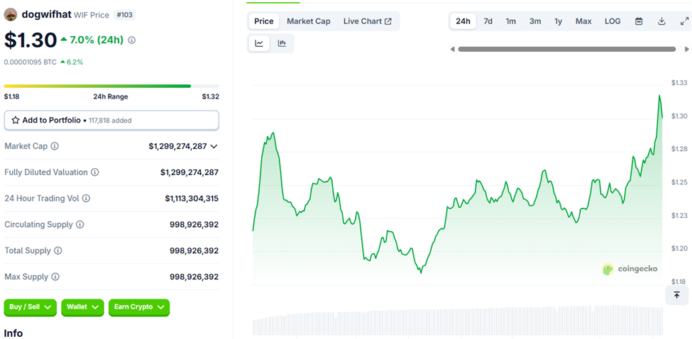Select the 7d time range

point(488,21)
